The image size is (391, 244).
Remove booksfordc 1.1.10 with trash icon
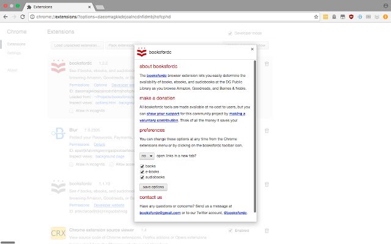(266, 184)
